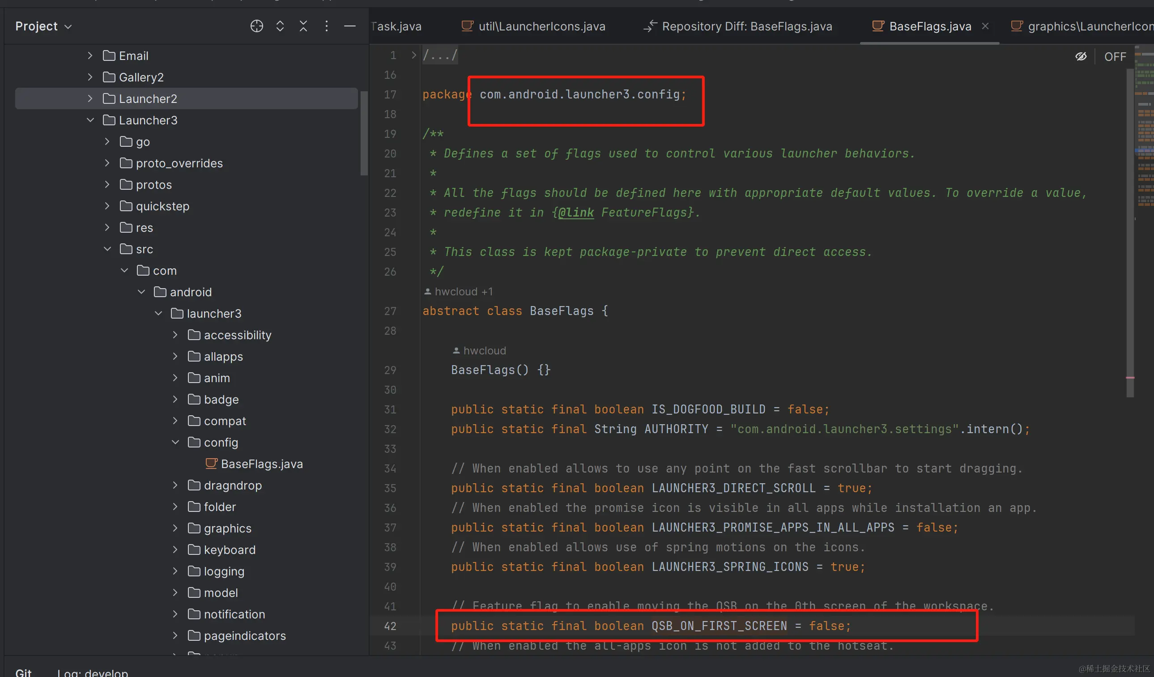Expand the Gallery2 folder
Screen dimensions: 1154x677
90,77
